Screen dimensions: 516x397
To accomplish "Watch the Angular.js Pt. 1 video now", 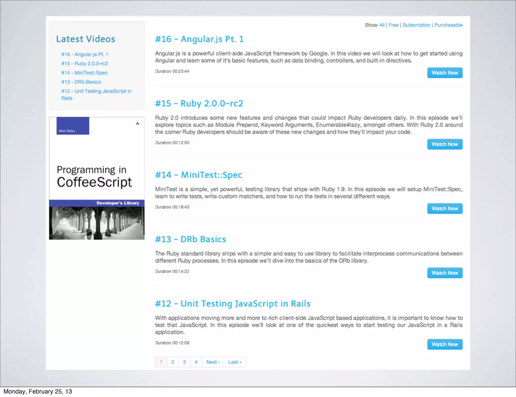I will (x=445, y=73).
